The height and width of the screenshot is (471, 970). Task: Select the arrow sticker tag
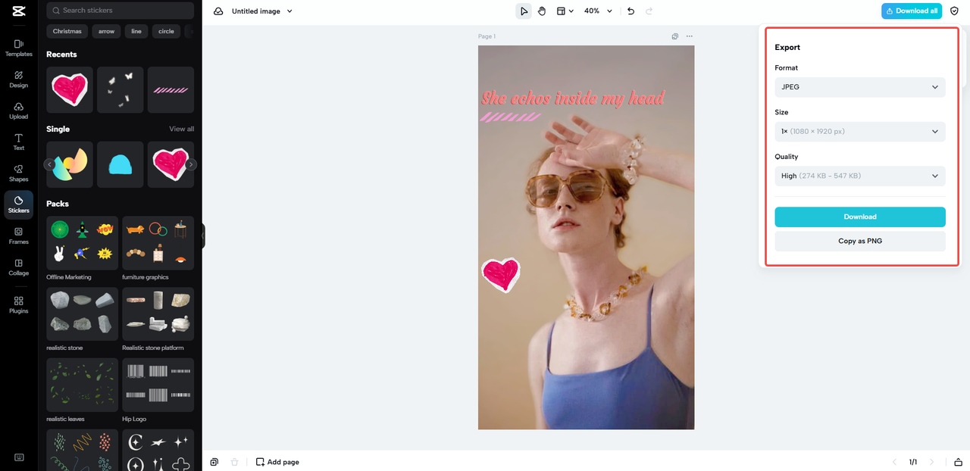(x=106, y=31)
